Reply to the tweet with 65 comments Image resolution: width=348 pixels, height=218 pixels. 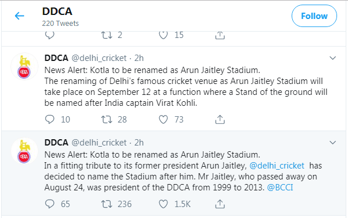coord(49,204)
